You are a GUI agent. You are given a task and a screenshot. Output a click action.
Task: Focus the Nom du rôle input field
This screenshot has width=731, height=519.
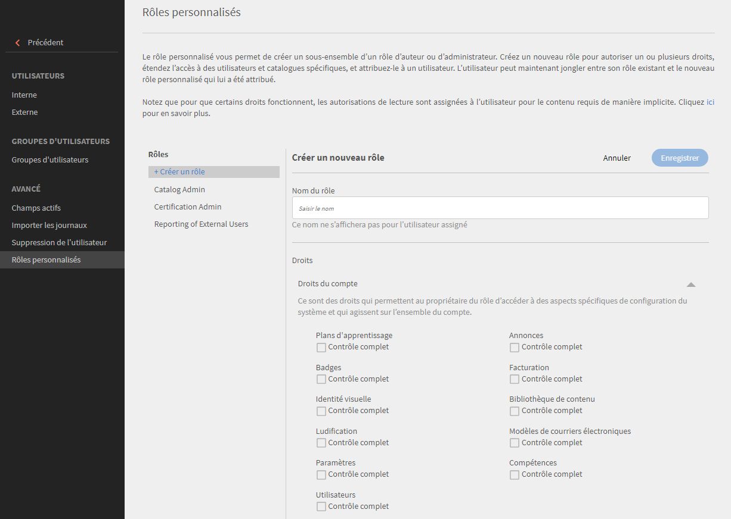[500, 208]
